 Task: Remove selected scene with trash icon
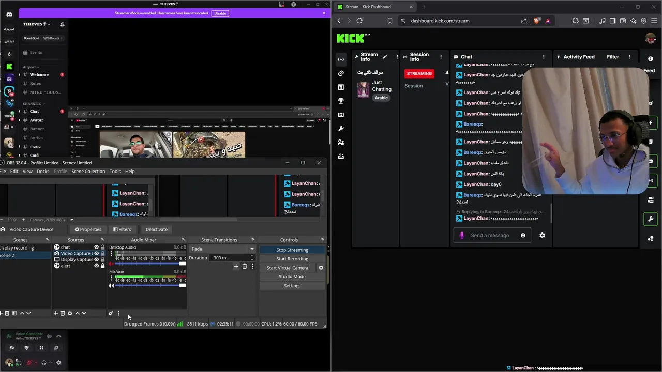click(7, 313)
